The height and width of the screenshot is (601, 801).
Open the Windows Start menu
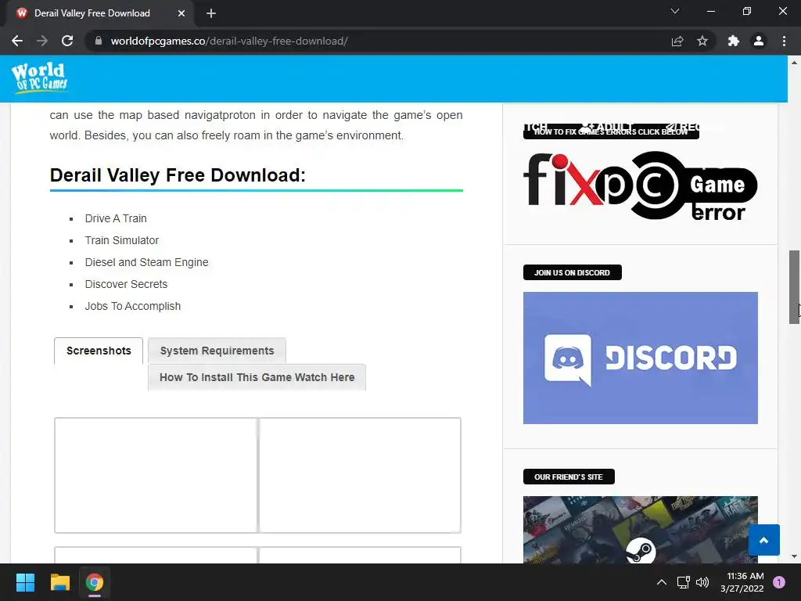25,582
